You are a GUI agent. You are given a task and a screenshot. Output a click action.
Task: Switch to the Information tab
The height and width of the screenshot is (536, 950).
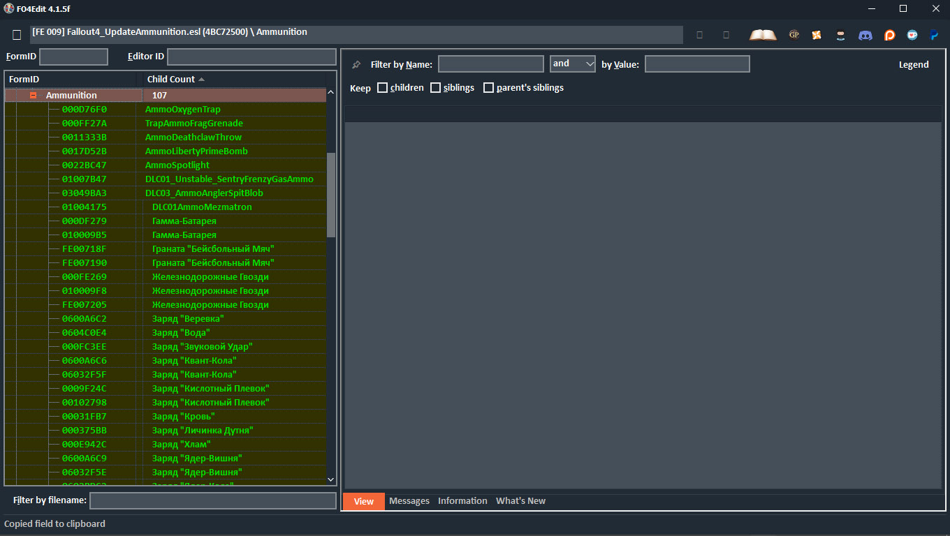coord(462,501)
